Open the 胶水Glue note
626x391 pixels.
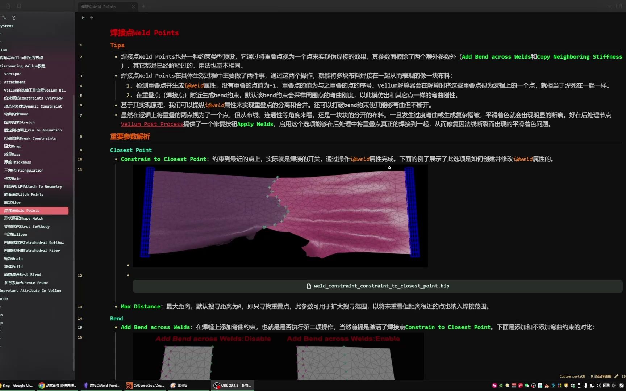coord(12,202)
